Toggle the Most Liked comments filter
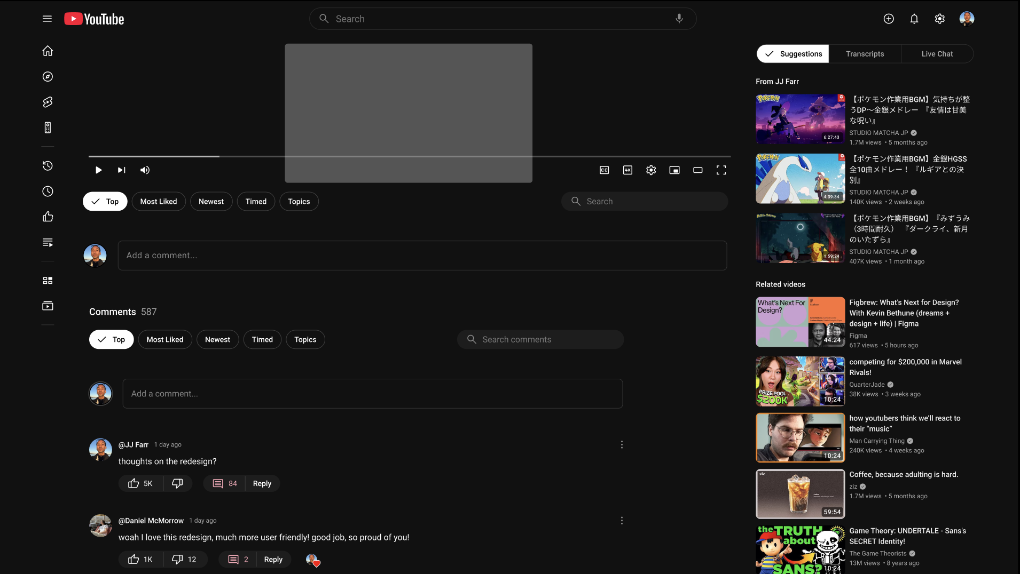The image size is (1020, 574). coord(164,339)
